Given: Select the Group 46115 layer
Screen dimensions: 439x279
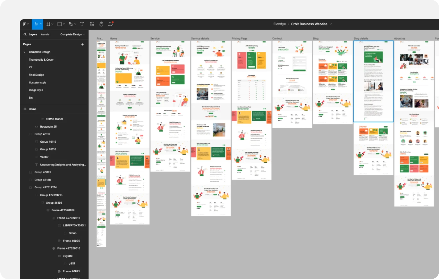Looking at the screenshot, I should [48, 142].
